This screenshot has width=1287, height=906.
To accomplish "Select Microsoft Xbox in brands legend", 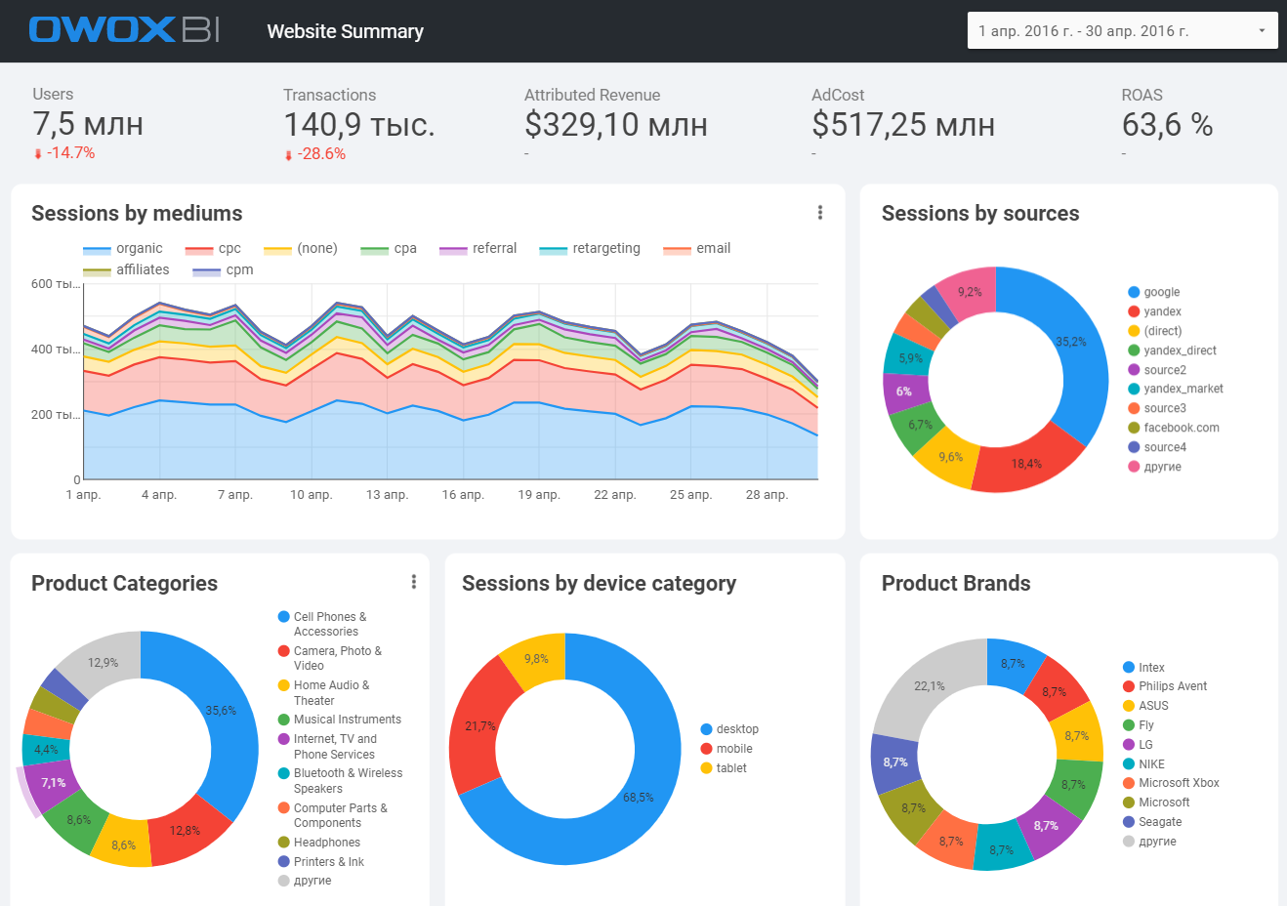I will point(1171,783).
